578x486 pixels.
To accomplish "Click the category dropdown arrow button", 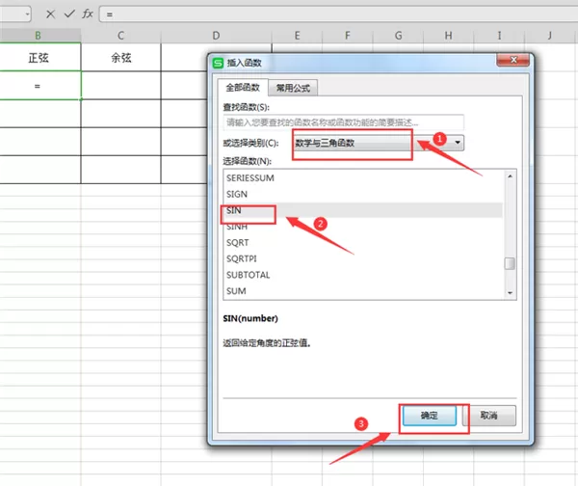I will pyautogui.click(x=458, y=143).
